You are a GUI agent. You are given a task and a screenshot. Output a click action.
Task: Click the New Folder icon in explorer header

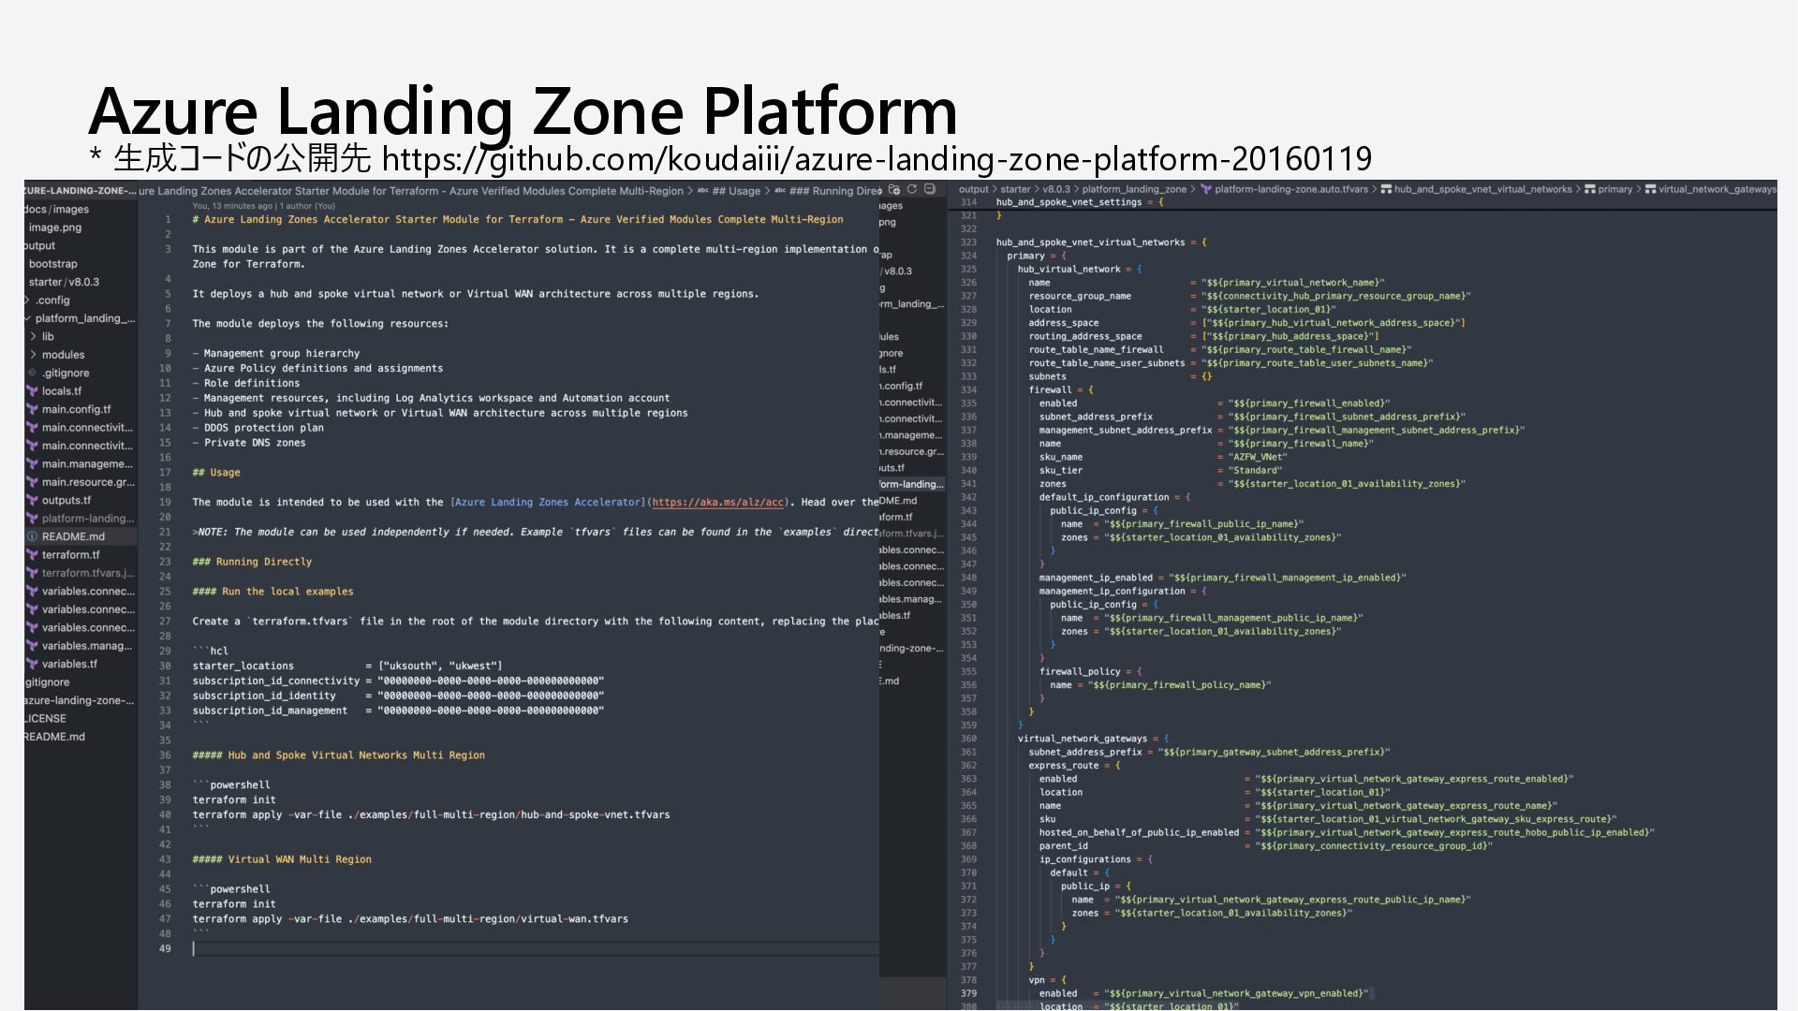coord(894,189)
